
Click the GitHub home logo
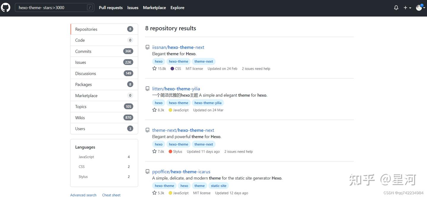[x=6, y=7]
